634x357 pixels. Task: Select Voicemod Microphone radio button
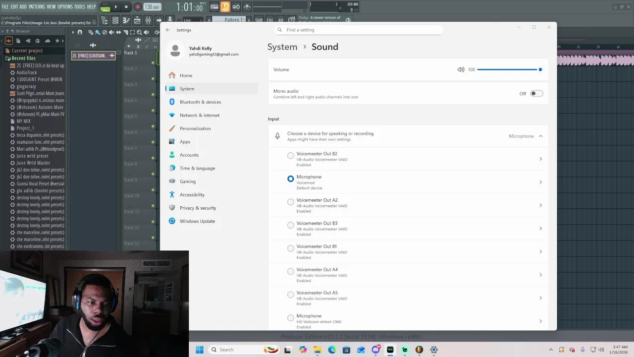[x=291, y=178]
